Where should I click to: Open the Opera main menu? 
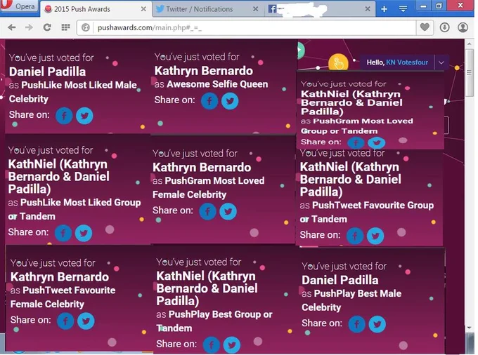coord(20,6)
